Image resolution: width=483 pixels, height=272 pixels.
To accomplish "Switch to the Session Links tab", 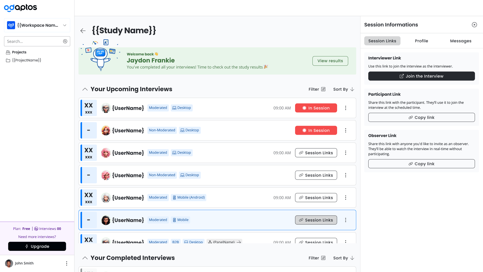I will click(382, 41).
